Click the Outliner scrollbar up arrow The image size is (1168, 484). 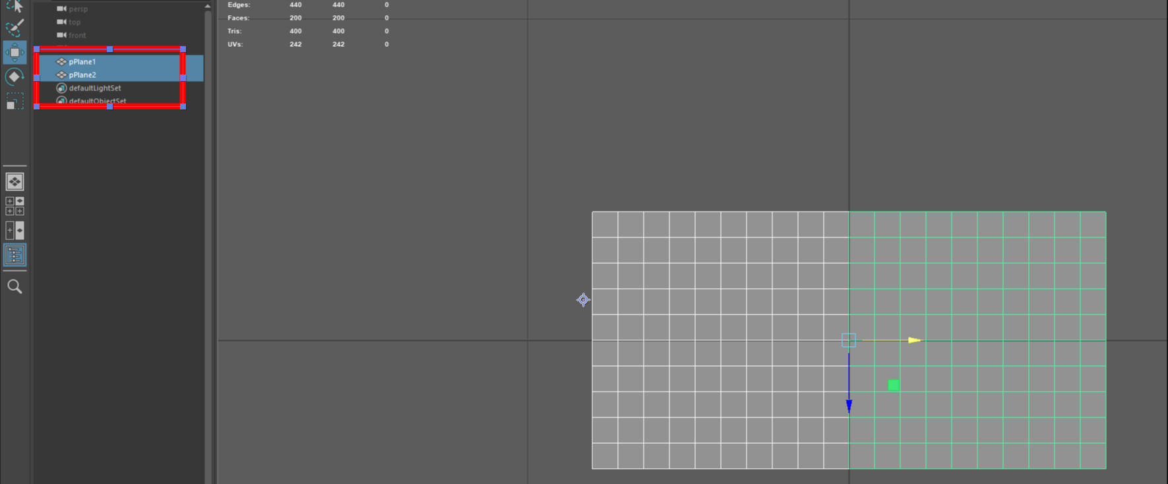[x=208, y=6]
